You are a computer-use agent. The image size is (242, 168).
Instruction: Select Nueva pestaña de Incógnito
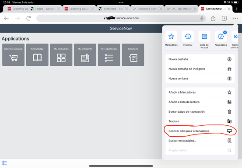200,69
